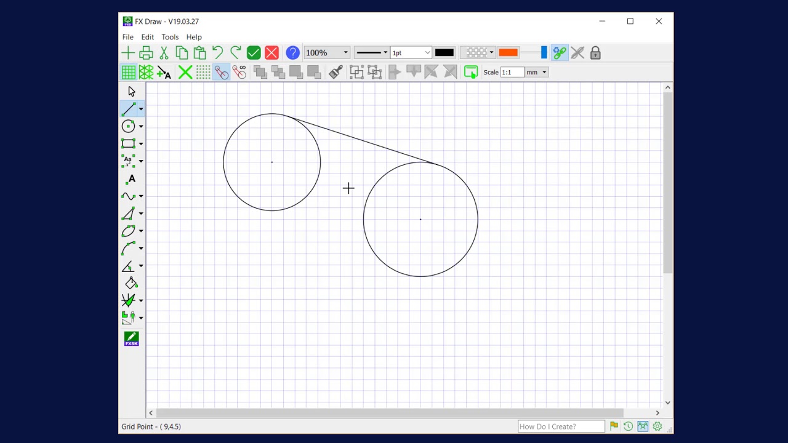
Task: Select the arc tool
Action: click(128, 248)
